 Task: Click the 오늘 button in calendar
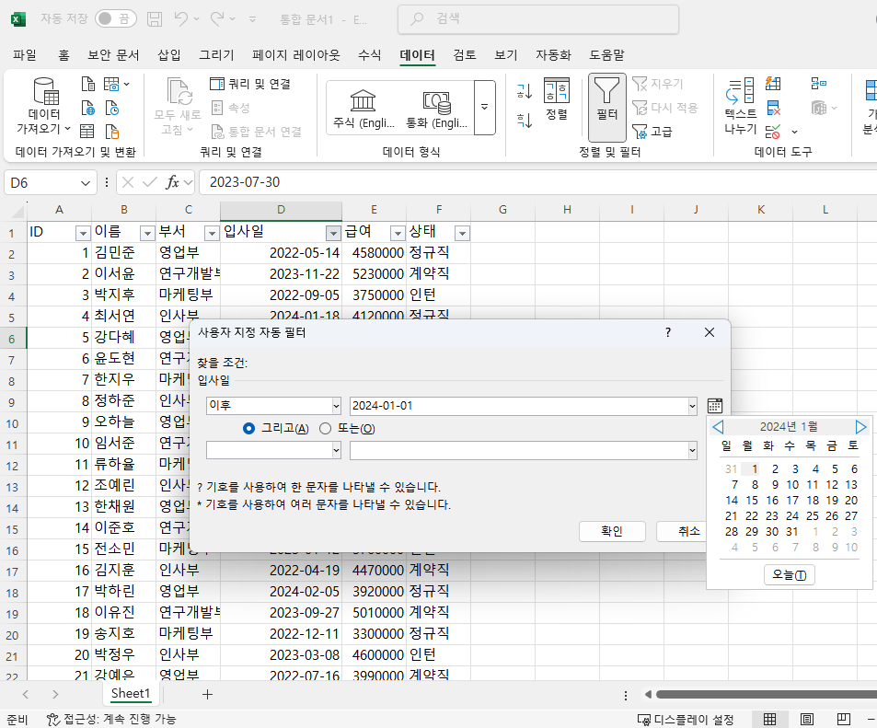point(789,574)
